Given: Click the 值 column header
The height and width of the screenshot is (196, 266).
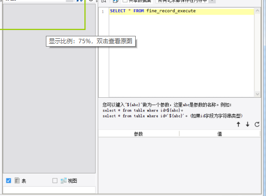Looking at the screenshot, I should point(220,134).
